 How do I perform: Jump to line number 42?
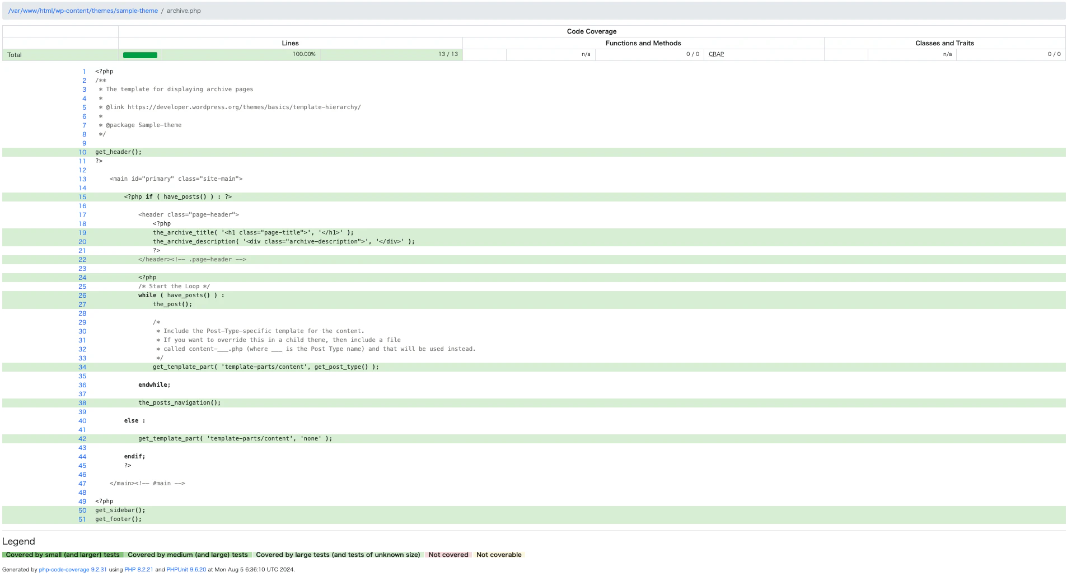click(82, 439)
